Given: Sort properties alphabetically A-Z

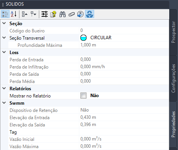Looking at the screenshot, I should coord(14,14).
